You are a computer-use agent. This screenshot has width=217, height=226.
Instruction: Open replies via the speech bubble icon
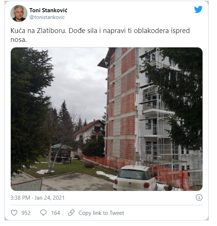43,213
